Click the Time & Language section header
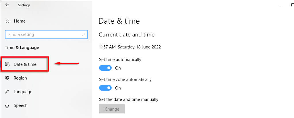This screenshot has width=294, height=118. (x=22, y=48)
